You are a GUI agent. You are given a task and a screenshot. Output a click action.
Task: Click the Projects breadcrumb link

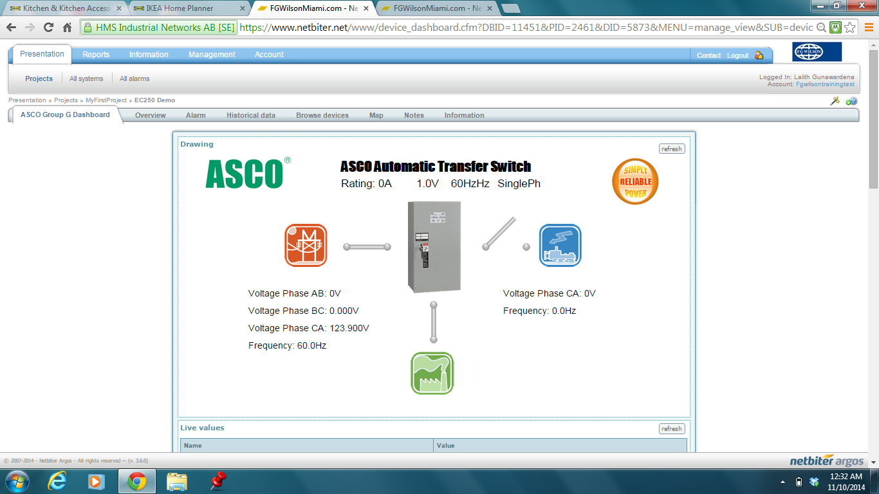click(66, 100)
